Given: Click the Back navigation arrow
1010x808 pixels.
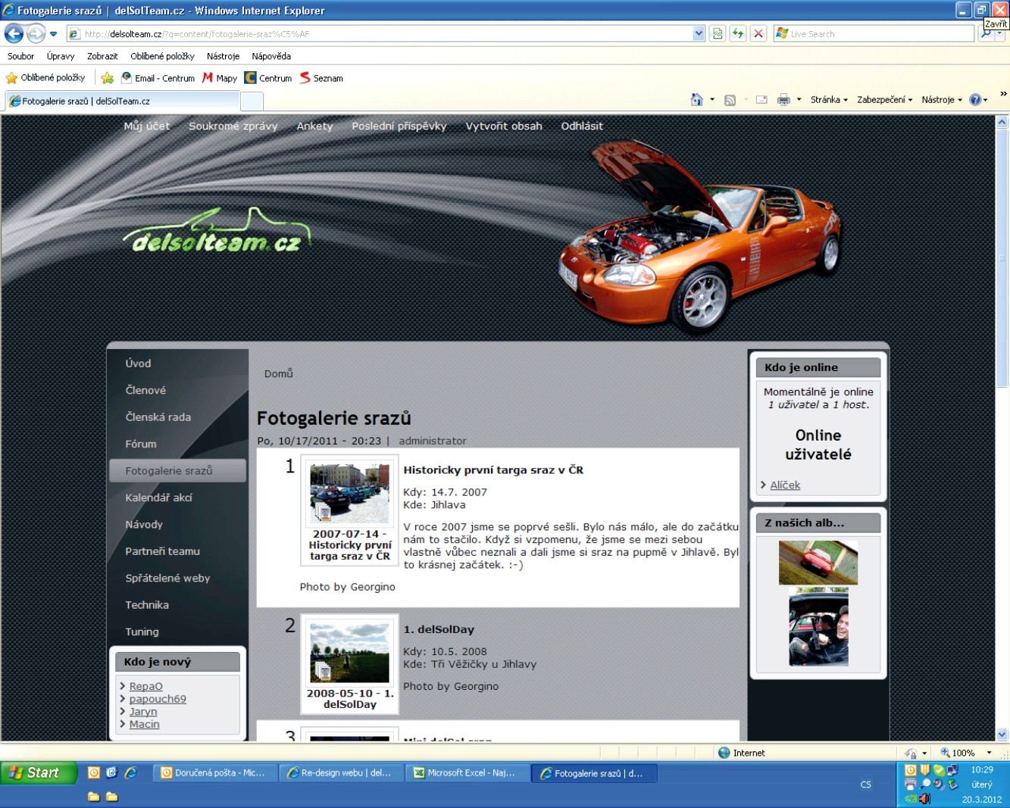Looking at the screenshot, I should tap(14, 34).
